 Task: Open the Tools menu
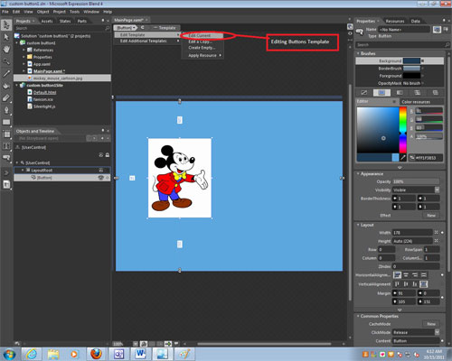pyautogui.click(x=74, y=12)
